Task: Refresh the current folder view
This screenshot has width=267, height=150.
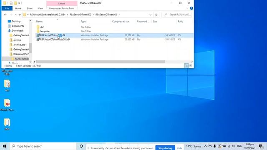Action: [x=156, y=15]
